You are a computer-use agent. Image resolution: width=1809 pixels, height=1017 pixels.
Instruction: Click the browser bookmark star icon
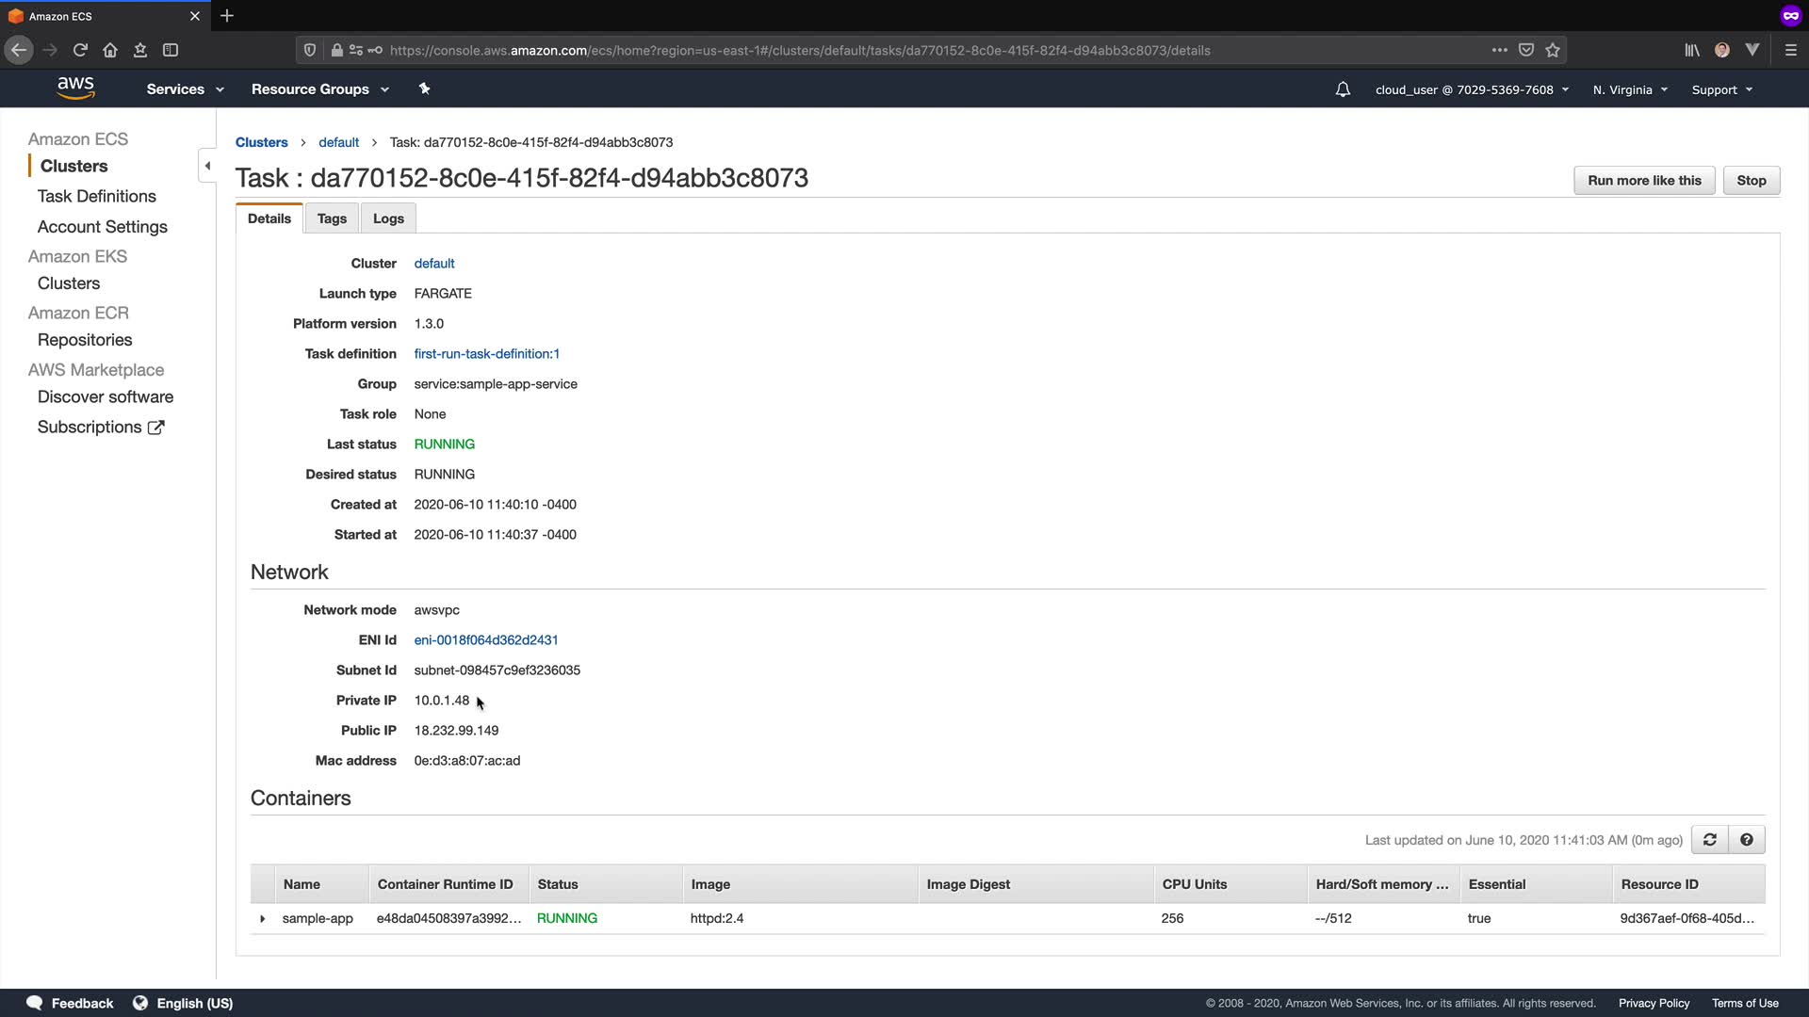[1553, 50]
